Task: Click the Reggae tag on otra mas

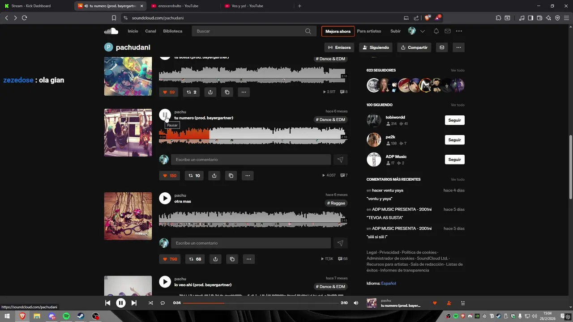Action: pos(336,203)
